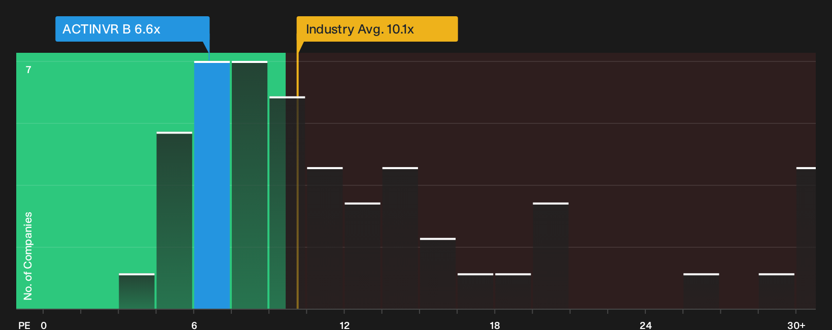Viewport: 832px width, 330px height.
Task: Click the blue ACTINVR B 6.6x label
Action: pyautogui.click(x=132, y=29)
